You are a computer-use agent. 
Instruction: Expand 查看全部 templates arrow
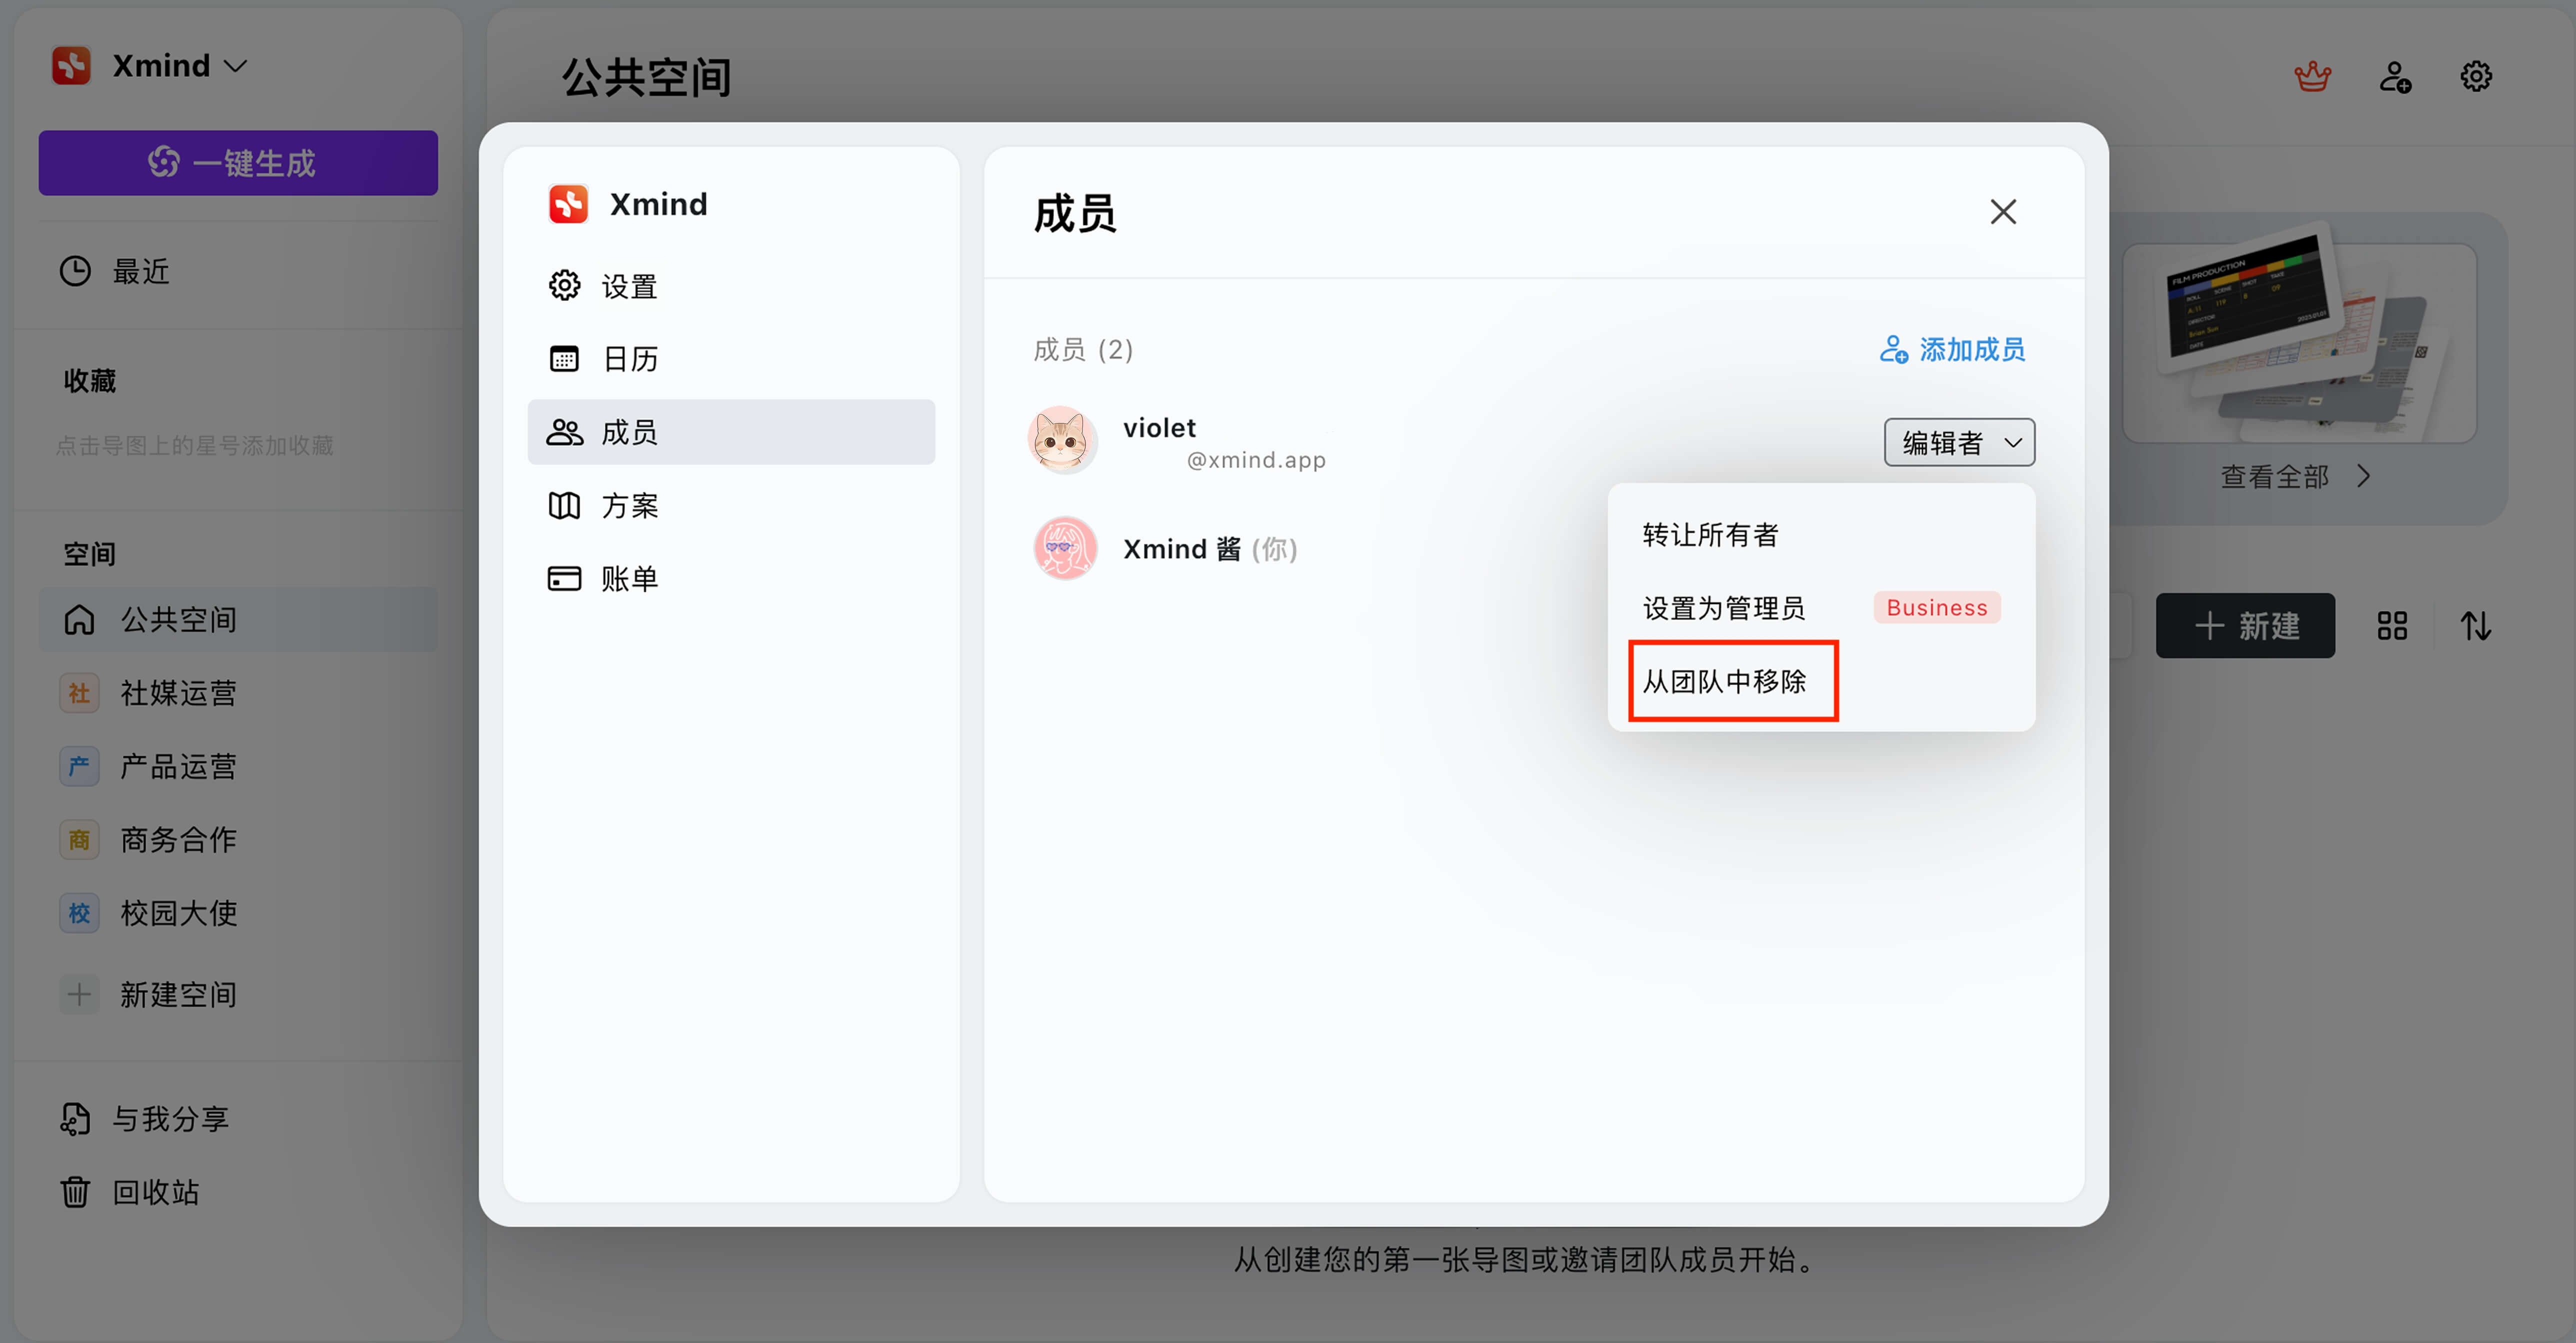click(x=2363, y=476)
